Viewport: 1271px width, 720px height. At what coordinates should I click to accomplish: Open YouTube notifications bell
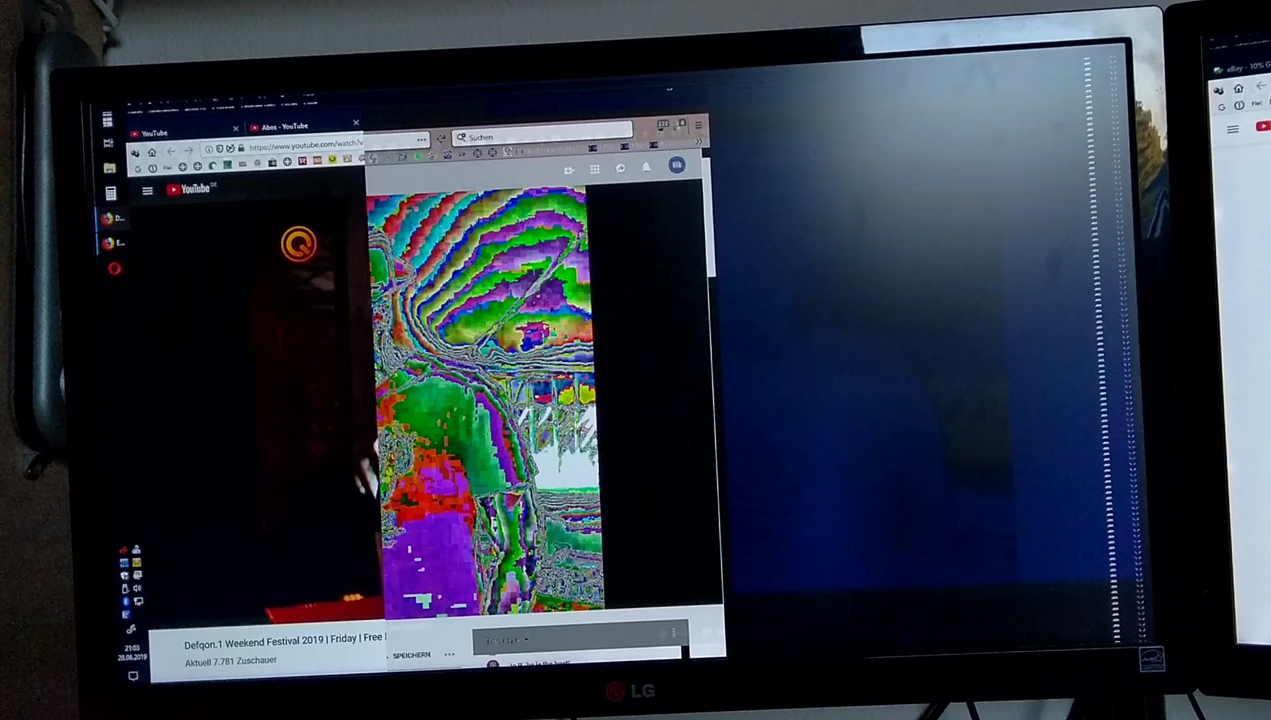(x=646, y=167)
